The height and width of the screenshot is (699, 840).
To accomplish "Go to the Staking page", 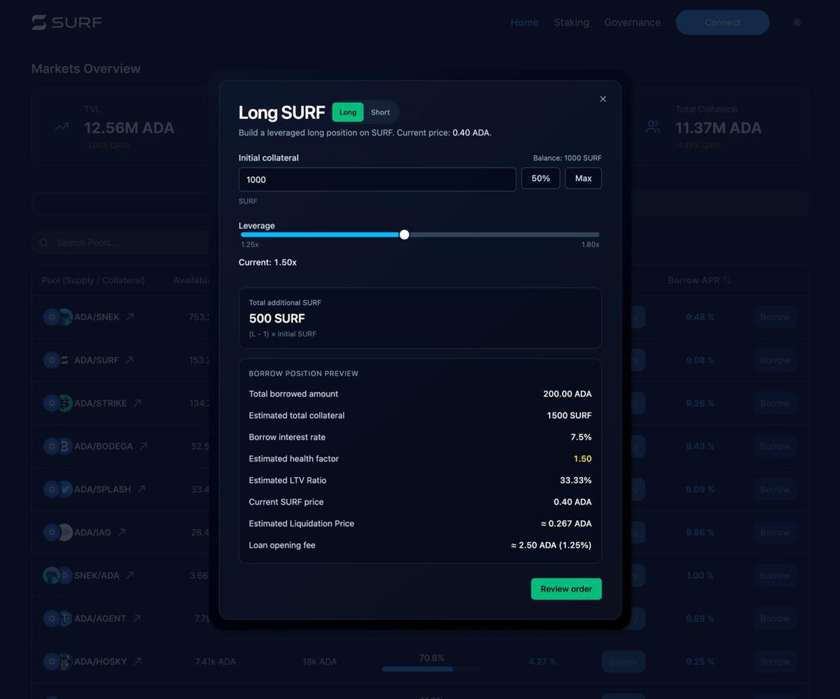I will 571,22.
